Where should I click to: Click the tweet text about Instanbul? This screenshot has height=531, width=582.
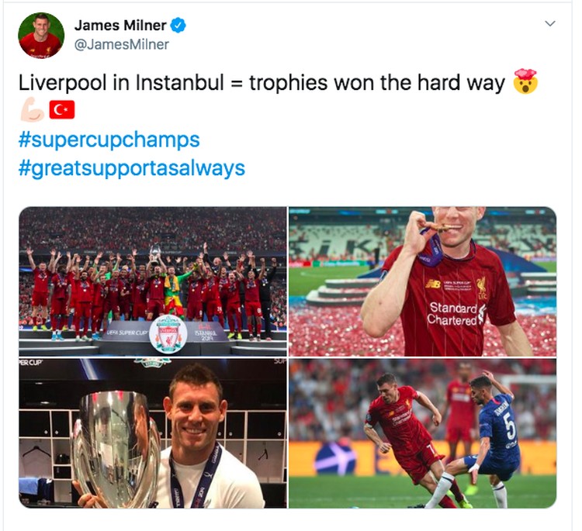262,82
